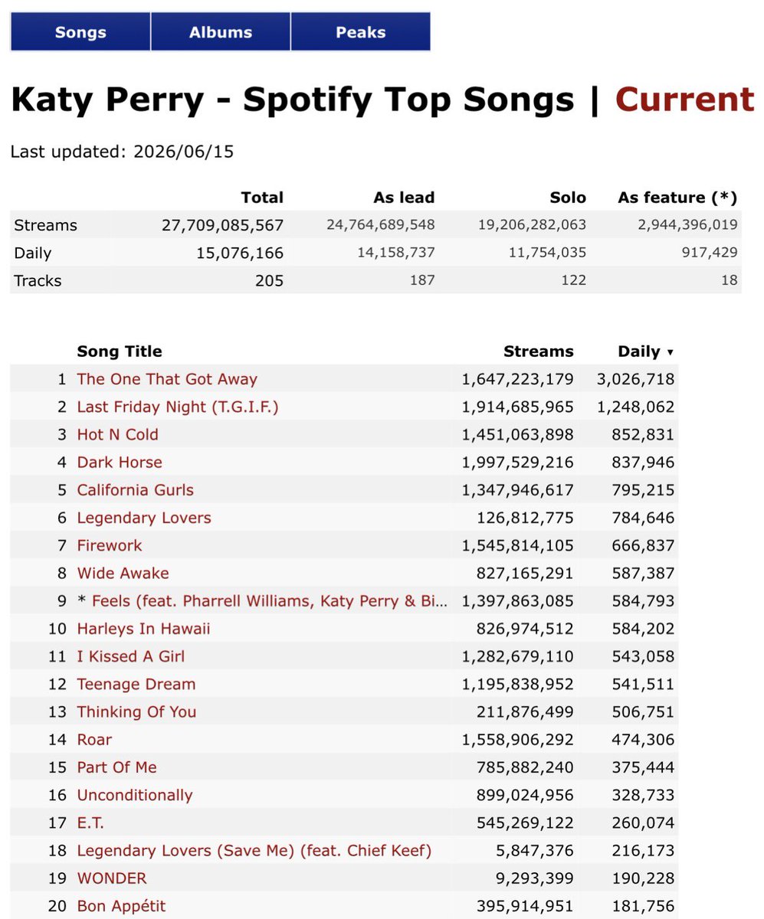Click the Bon Appétit link
The image size is (764, 919).
[121, 906]
